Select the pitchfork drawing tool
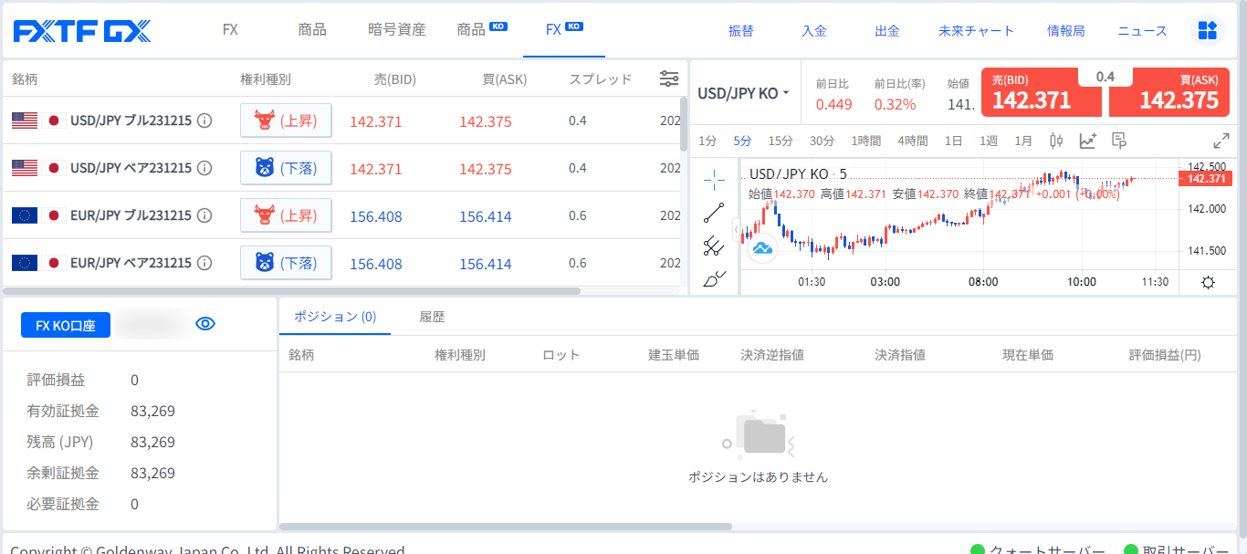The width and height of the screenshot is (1247, 554). (714, 246)
